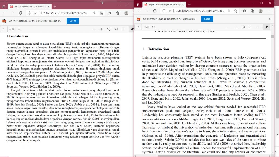
Task: Fit left PDF to page width
Action: (116, 29)
